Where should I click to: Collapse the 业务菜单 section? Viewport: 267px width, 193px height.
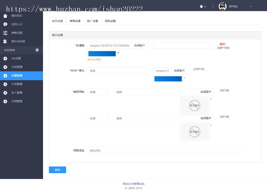(x=37, y=50)
